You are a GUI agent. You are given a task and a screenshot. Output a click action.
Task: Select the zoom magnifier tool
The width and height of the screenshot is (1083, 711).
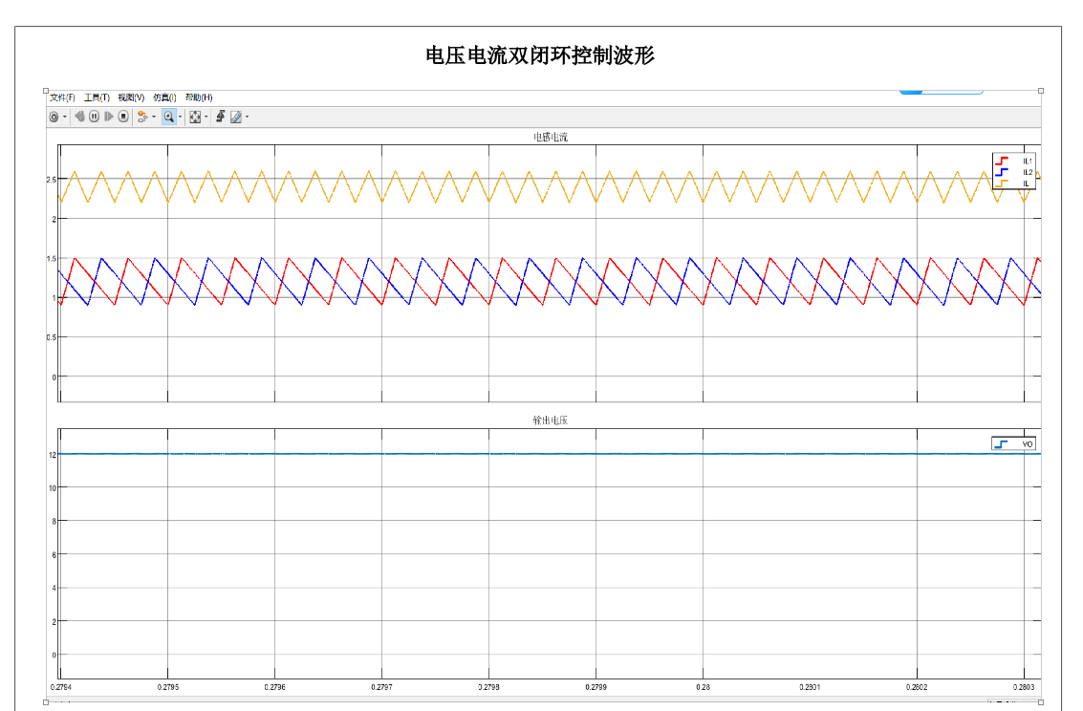point(168,117)
